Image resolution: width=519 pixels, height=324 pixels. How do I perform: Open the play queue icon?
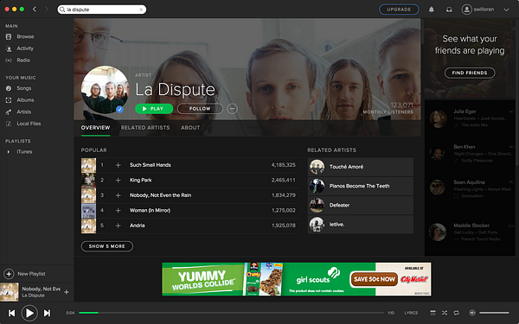click(x=432, y=313)
